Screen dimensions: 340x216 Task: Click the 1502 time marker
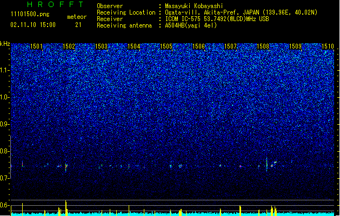pyautogui.click(x=69, y=46)
